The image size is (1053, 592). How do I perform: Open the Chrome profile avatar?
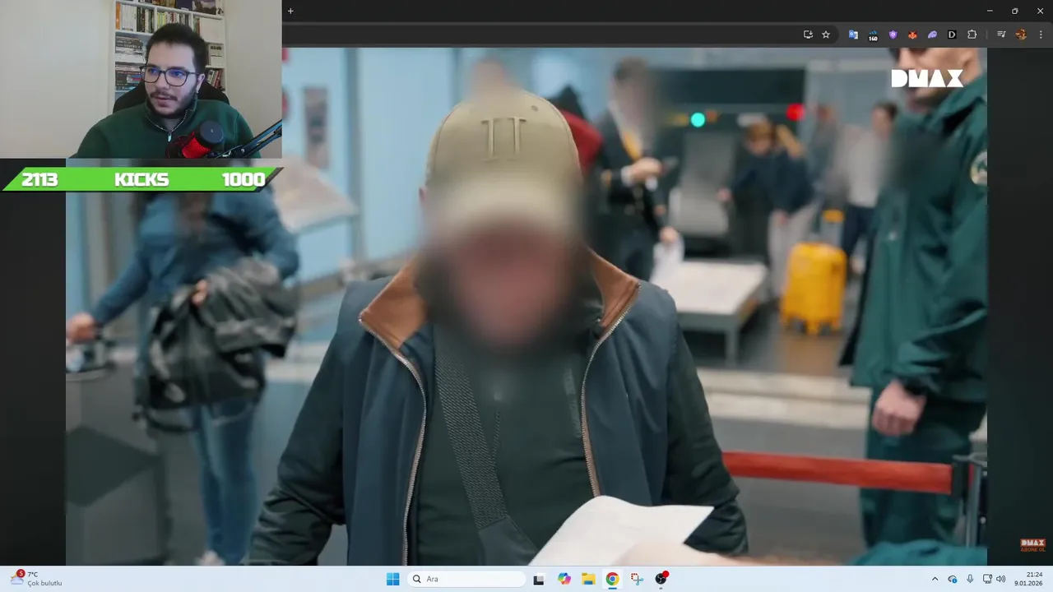[1021, 35]
